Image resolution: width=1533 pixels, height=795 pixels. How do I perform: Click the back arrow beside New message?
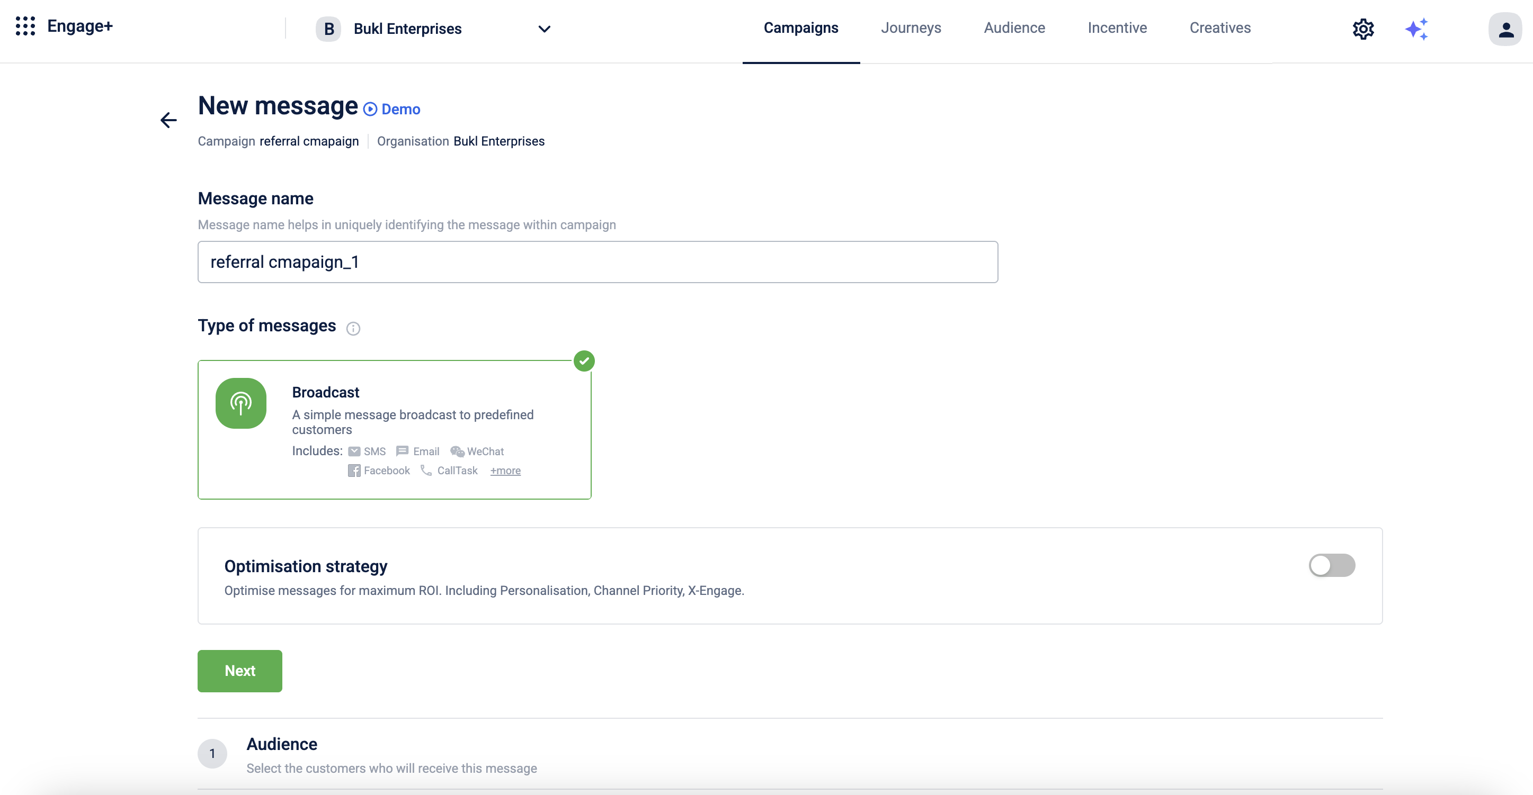[168, 120]
